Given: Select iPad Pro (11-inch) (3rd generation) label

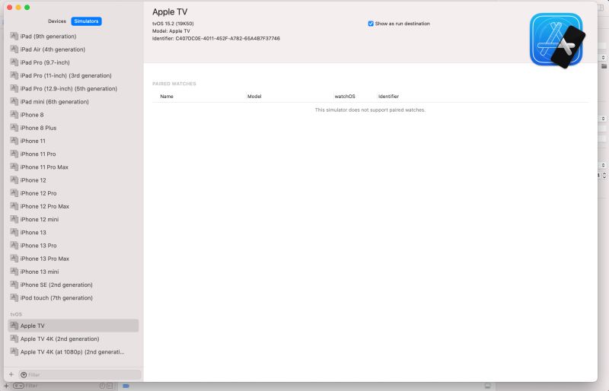Looking at the screenshot, I should coord(66,75).
